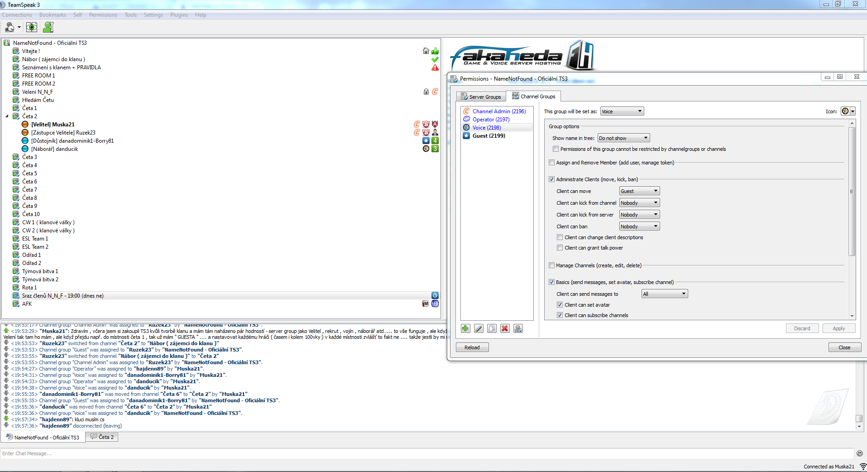Click the subscribe-all-channels eye icon in toolbar
The image size is (867, 472).
pos(32,28)
